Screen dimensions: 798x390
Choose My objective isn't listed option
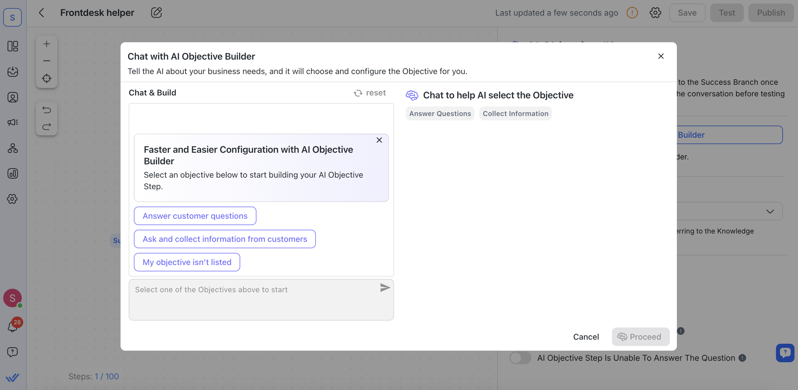pyautogui.click(x=187, y=262)
